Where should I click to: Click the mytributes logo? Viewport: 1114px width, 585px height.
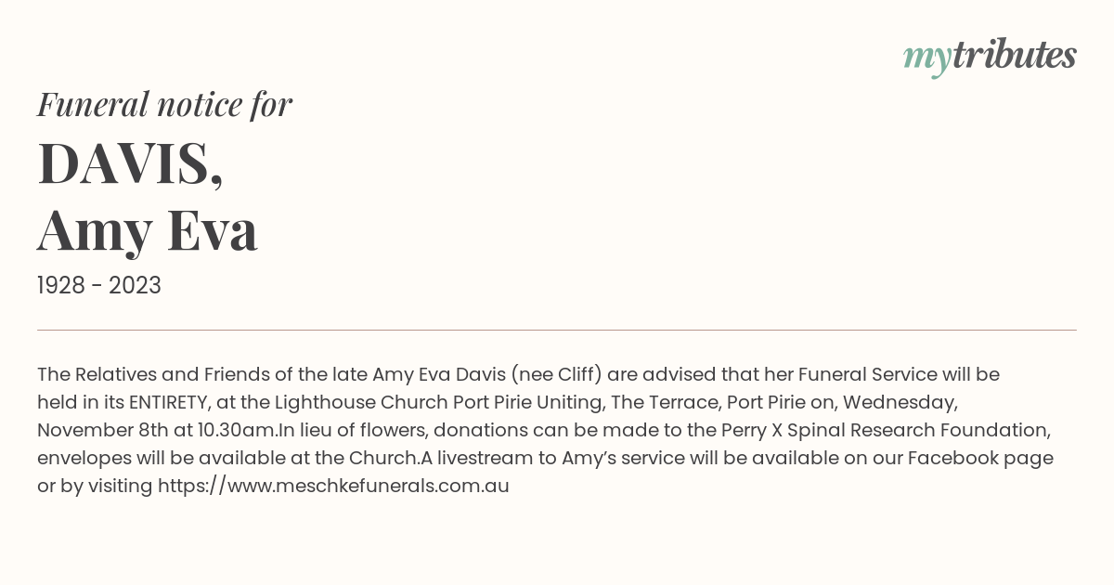click(990, 58)
